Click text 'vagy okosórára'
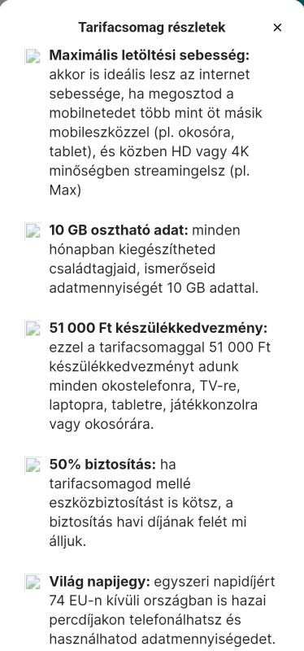 (101, 425)
